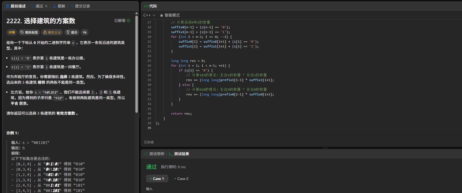Select the 代码 panel tab
The height and width of the screenshot is (193, 462).
tap(150, 6)
